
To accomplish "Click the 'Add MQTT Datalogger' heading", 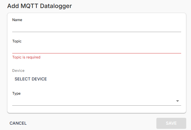I will coord(39,6).
